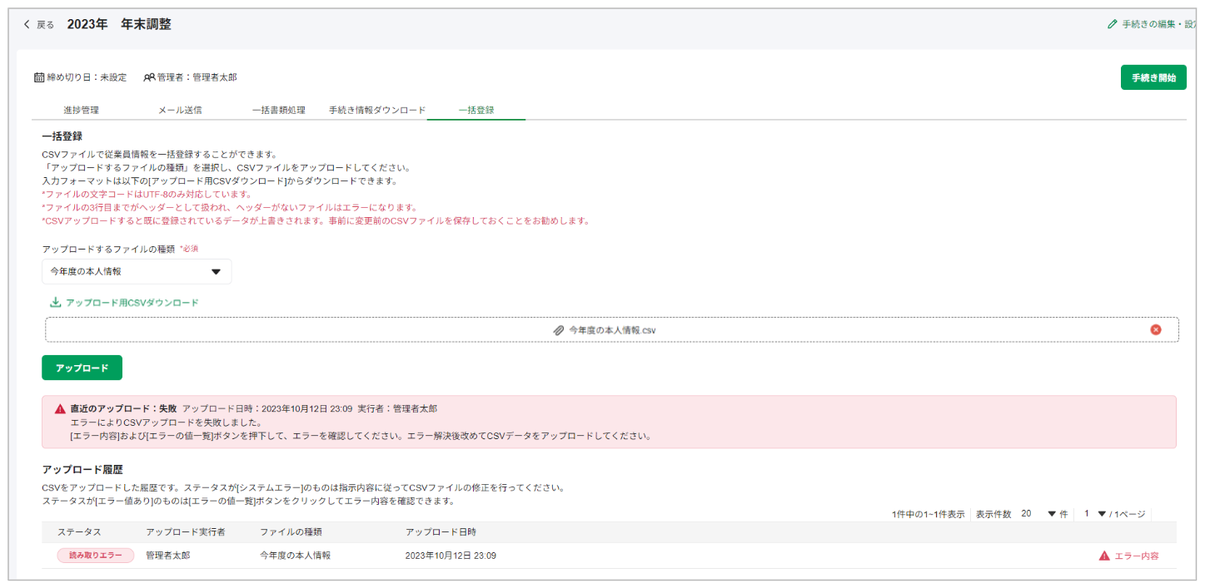This screenshot has width=1205, height=588.
Task: Click the calendar icon next to 締め切り日
Action: click(39, 77)
